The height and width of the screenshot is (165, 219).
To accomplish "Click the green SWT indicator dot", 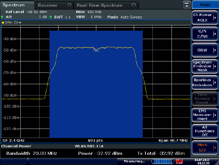I will pyautogui.click(x=51, y=17).
